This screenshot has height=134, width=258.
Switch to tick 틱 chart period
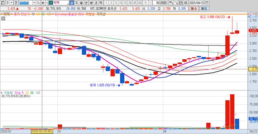pyautogui.click(x=101, y=3)
